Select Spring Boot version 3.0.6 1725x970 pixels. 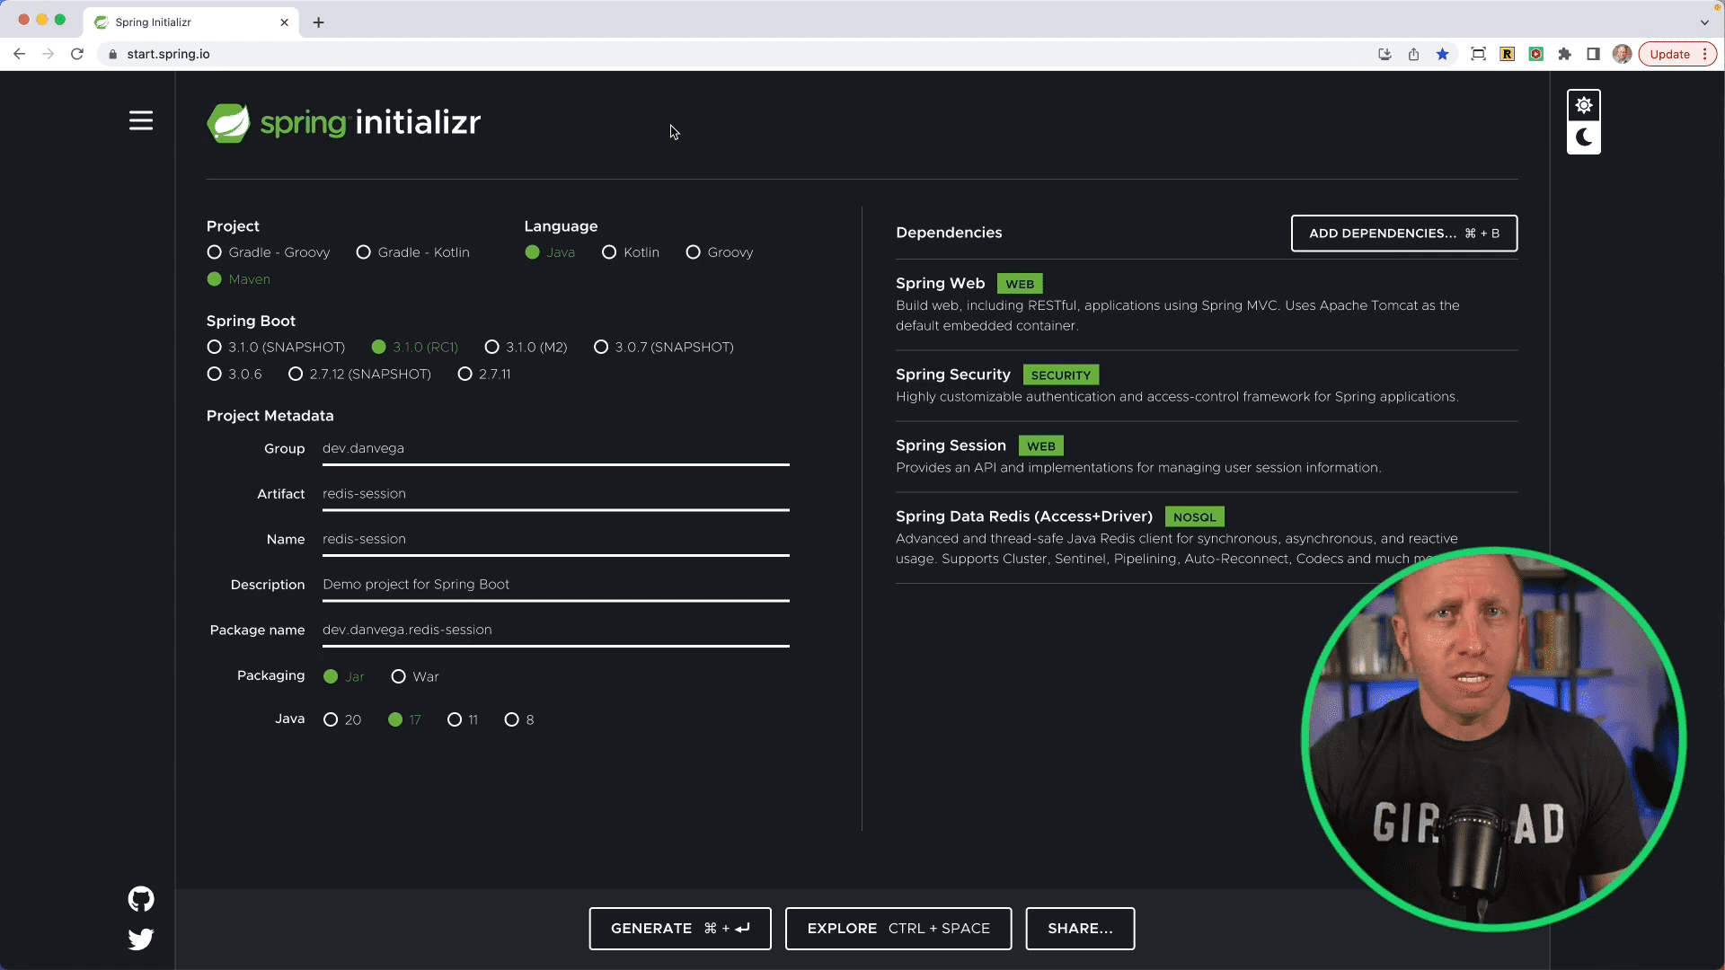214,374
